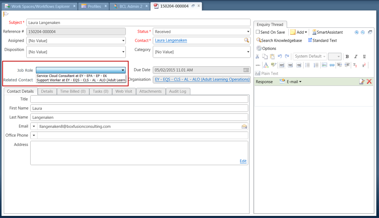
Task: Open the Category dropdown
Action: pyautogui.click(x=248, y=52)
